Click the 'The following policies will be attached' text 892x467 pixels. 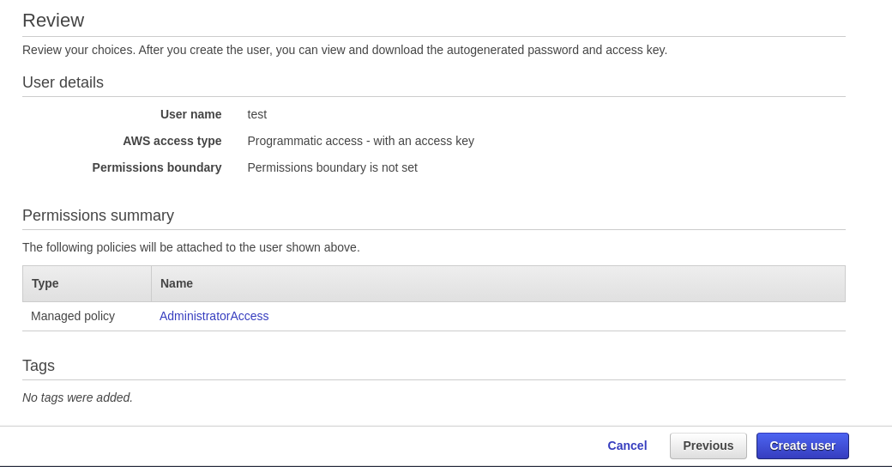click(x=190, y=247)
